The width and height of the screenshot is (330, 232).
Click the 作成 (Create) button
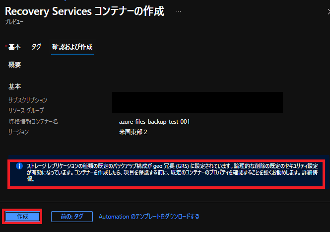22,217
